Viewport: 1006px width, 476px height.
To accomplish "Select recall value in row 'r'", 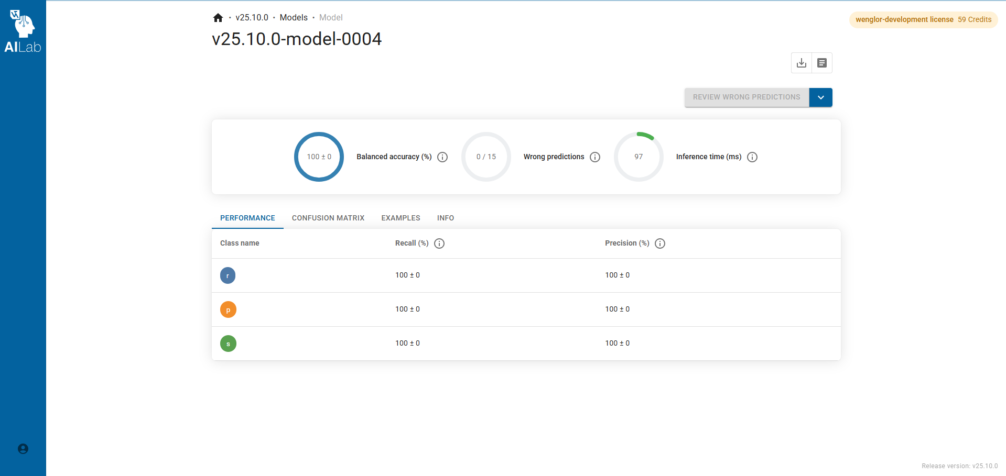I will 407,275.
